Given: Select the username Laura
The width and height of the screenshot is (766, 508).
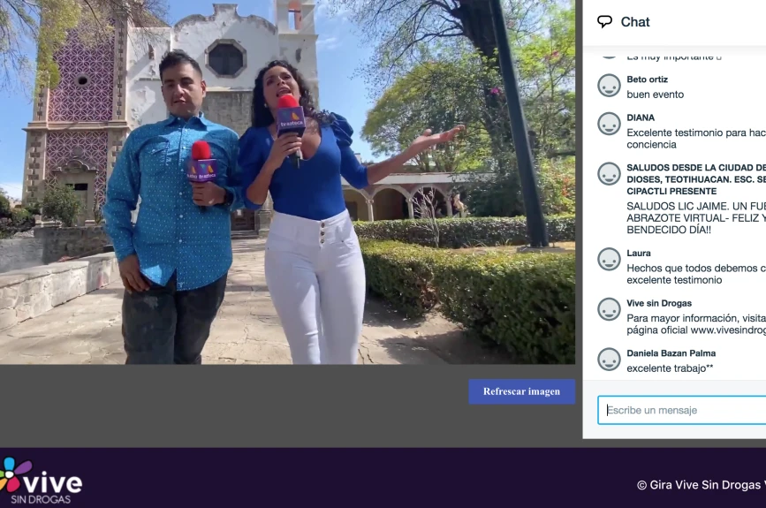Looking at the screenshot, I should (x=639, y=253).
